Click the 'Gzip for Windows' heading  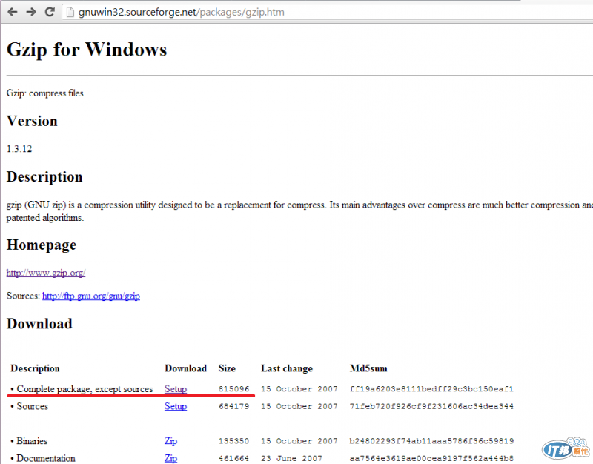87,50
